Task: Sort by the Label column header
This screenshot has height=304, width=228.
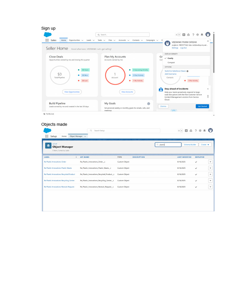Action: tap(47, 157)
